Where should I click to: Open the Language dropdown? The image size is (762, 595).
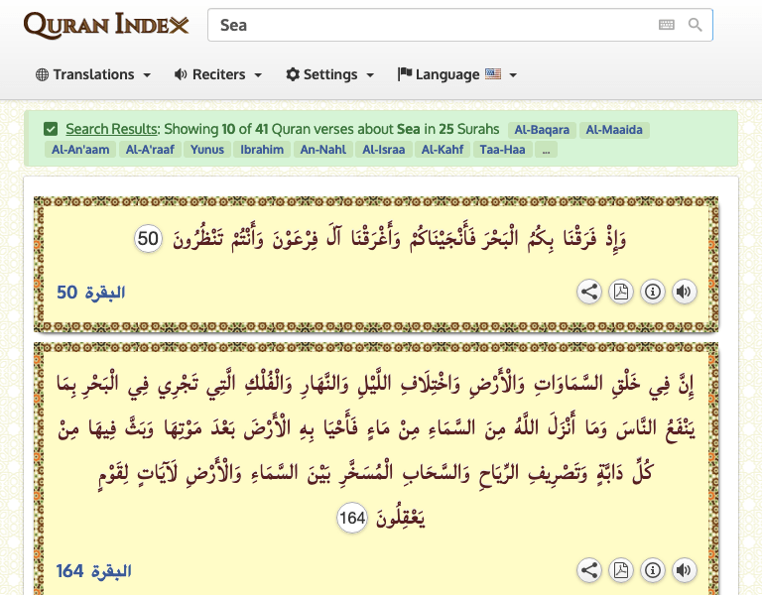[x=456, y=74]
